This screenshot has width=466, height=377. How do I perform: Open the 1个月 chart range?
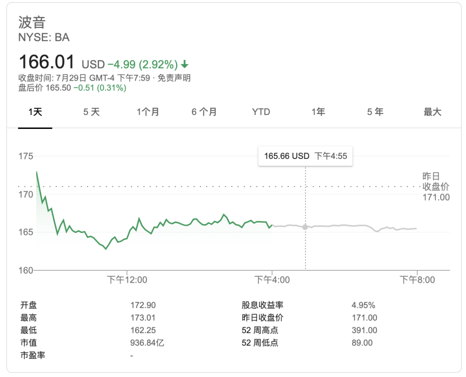pos(148,112)
